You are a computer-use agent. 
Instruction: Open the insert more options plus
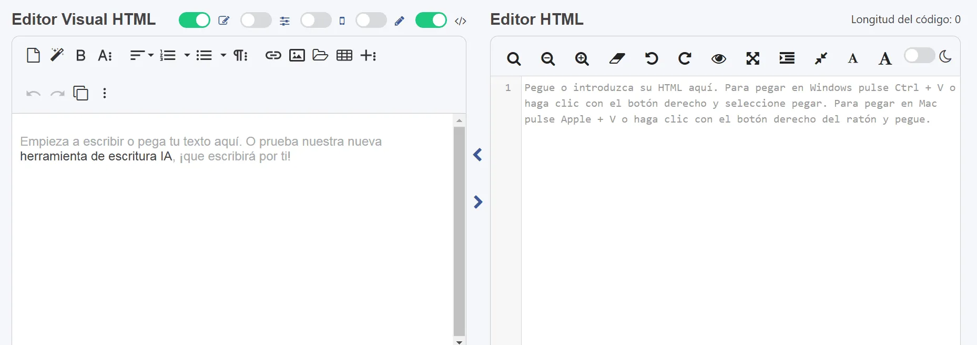[368, 55]
